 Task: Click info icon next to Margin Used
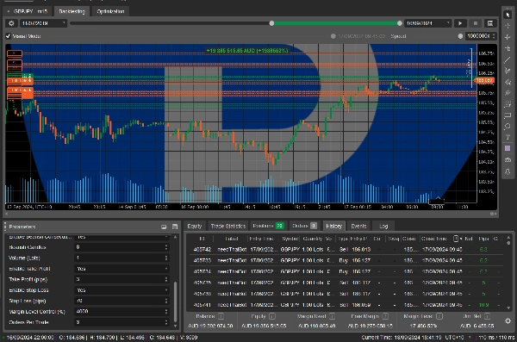pos(332,316)
